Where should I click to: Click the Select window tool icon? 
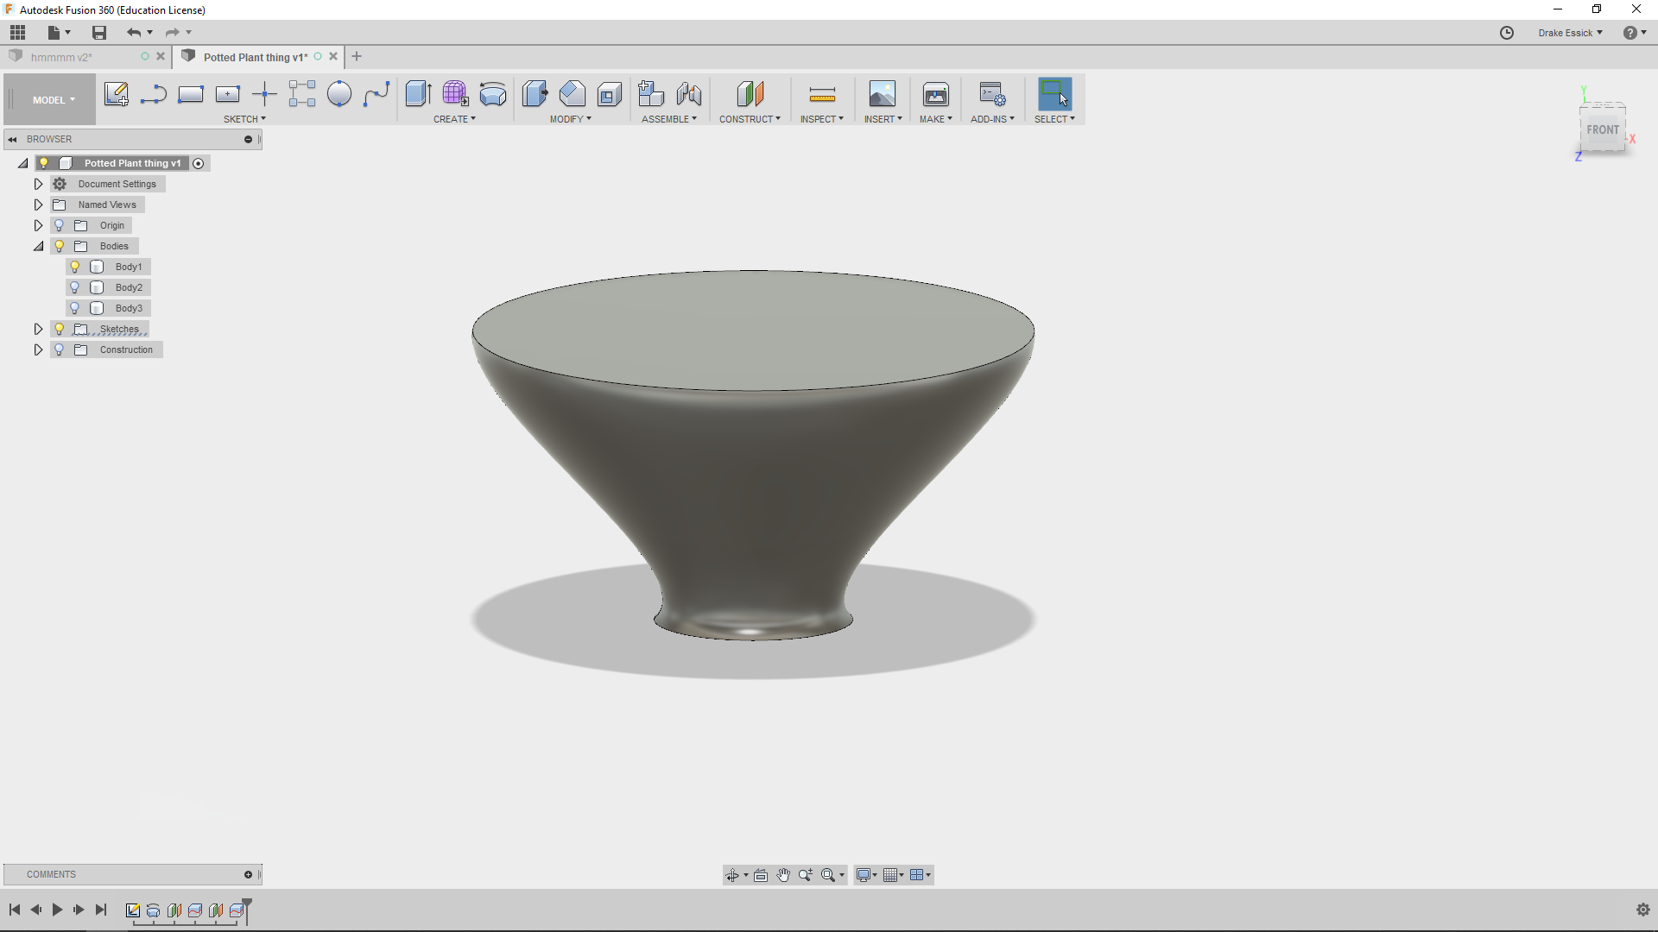point(1054,94)
